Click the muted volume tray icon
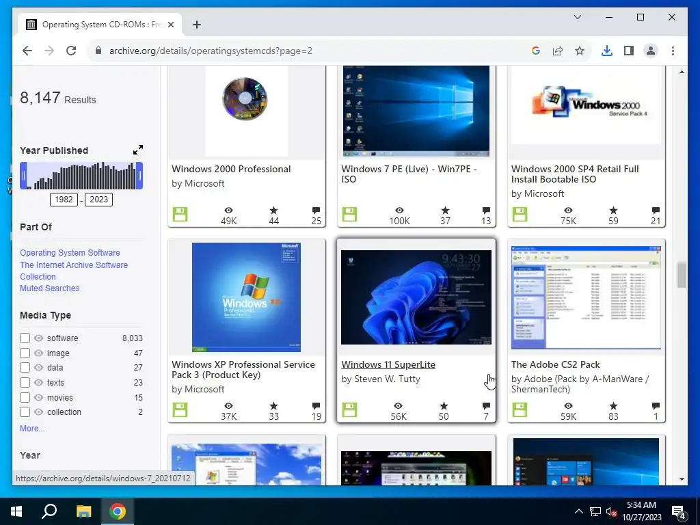This screenshot has height=525, width=700. click(611, 511)
